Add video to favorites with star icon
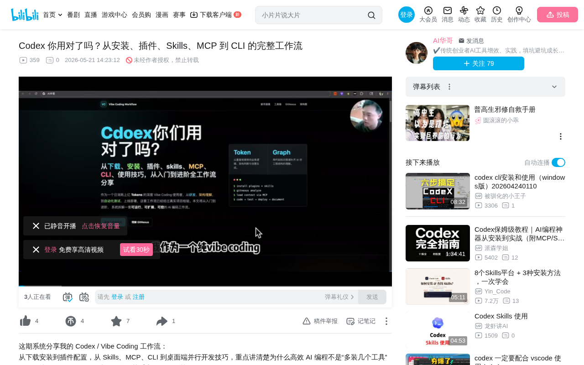Screen dimensions: 584x365 coord(116,321)
